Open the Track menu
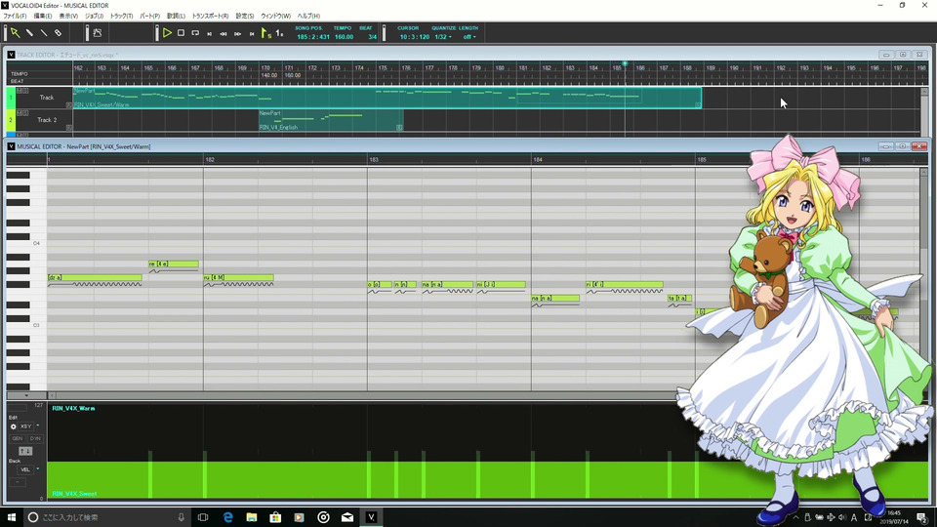The image size is (937, 527). [x=121, y=17]
